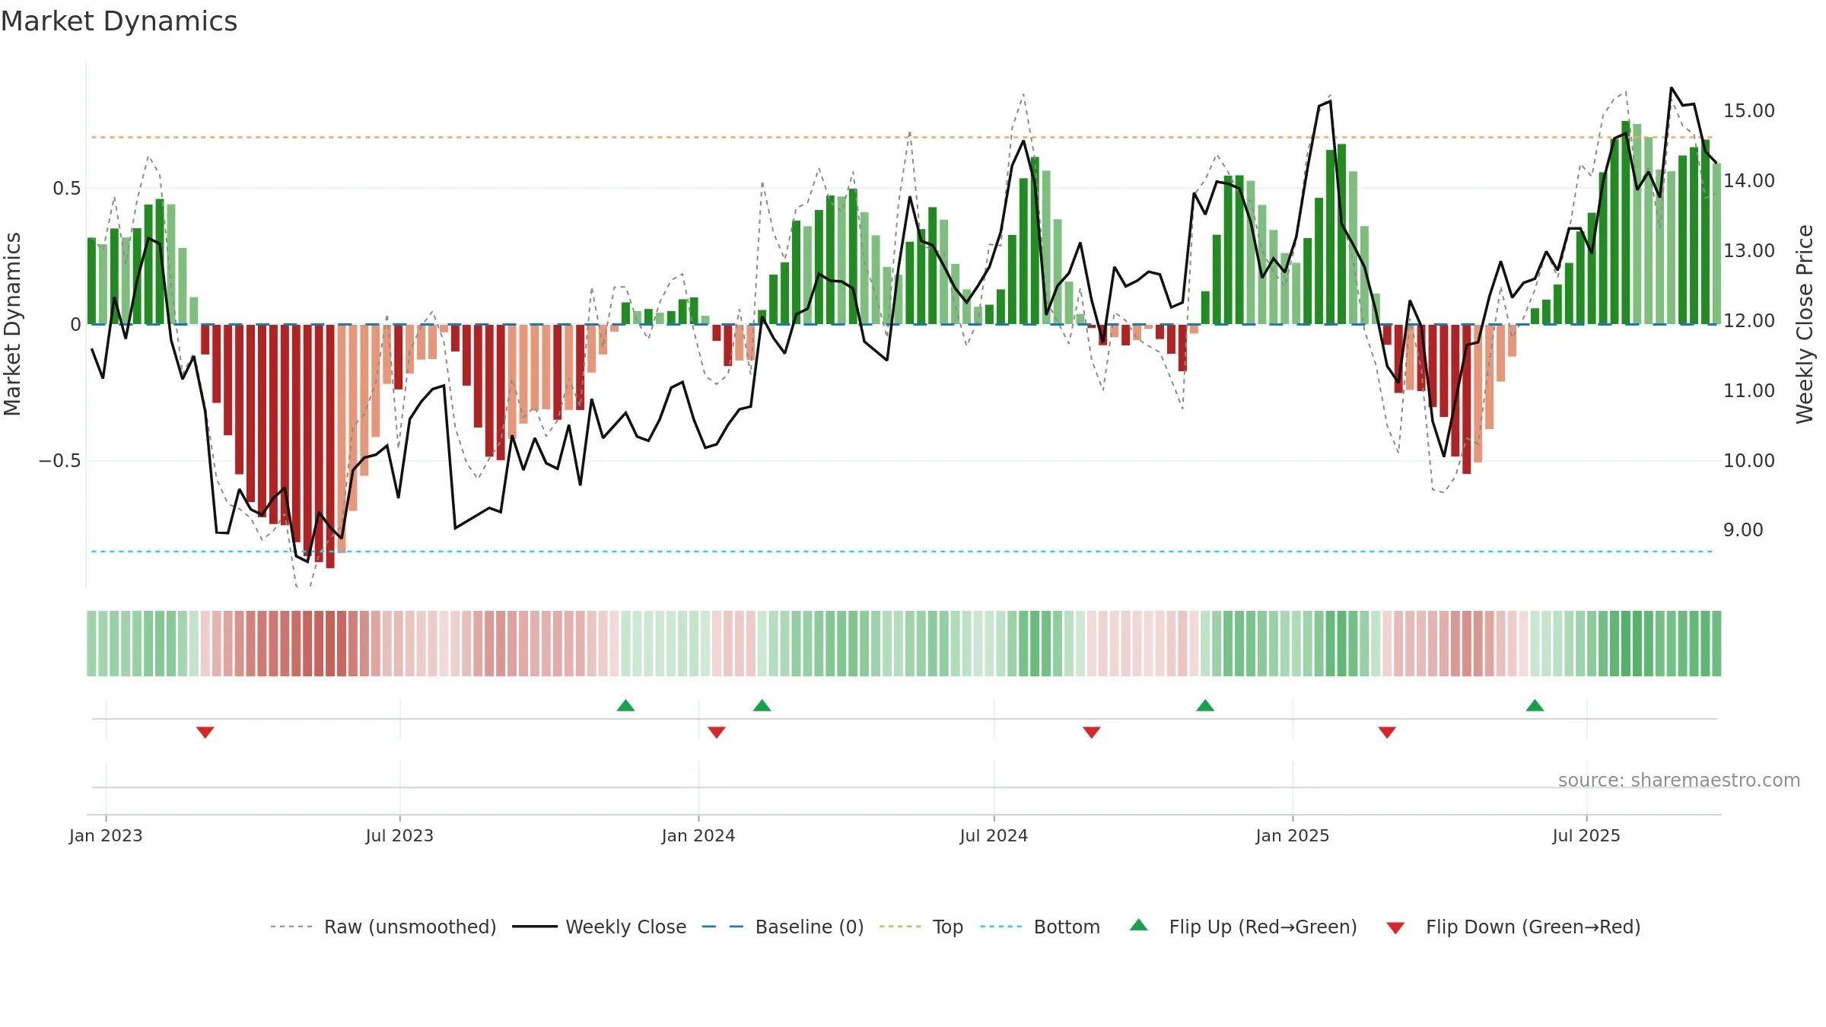Click the vertical Market Dynamics axis title
Image resolution: width=1826 pixels, height=1027 pixels.
12,324
